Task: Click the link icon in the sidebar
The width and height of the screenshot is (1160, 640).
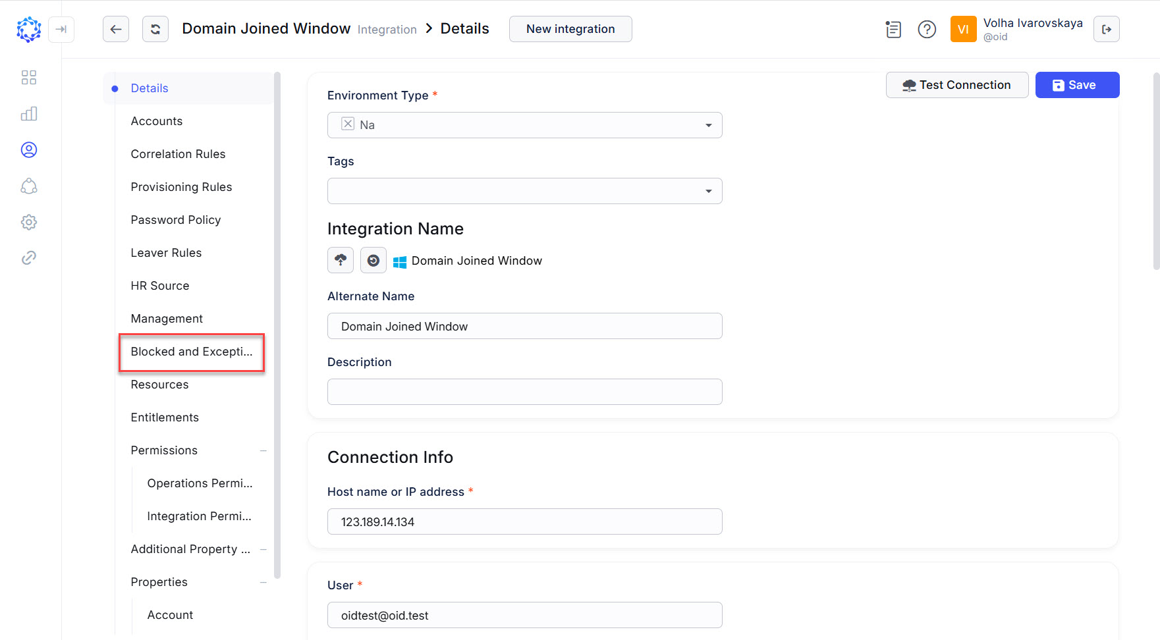Action: coord(29,257)
